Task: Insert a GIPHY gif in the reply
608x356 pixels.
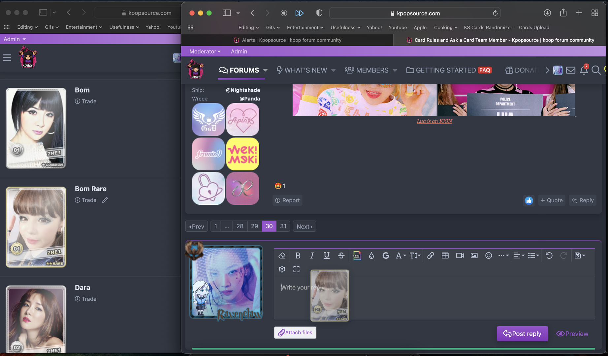Action: click(357, 255)
